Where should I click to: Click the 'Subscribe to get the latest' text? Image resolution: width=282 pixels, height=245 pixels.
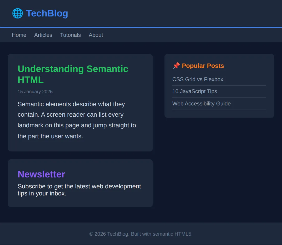(79, 190)
